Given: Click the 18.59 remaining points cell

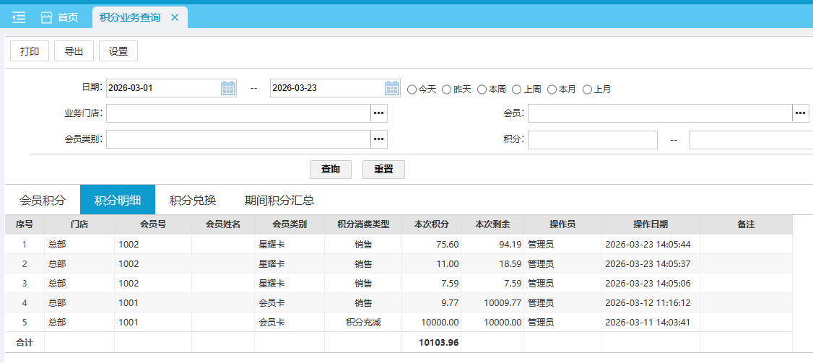Looking at the screenshot, I should click(492, 264).
